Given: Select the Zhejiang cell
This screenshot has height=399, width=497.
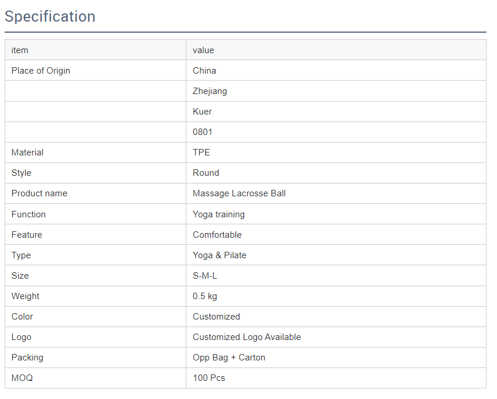Looking at the screenshot, I should [x=210, y=91].
